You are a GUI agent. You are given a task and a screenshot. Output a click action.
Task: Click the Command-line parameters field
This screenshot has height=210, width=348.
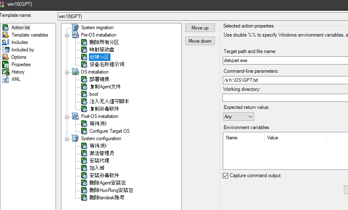pos(285,80)
